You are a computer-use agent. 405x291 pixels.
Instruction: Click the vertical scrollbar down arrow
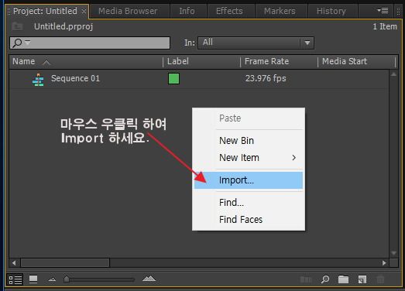(x=393, y=253)
